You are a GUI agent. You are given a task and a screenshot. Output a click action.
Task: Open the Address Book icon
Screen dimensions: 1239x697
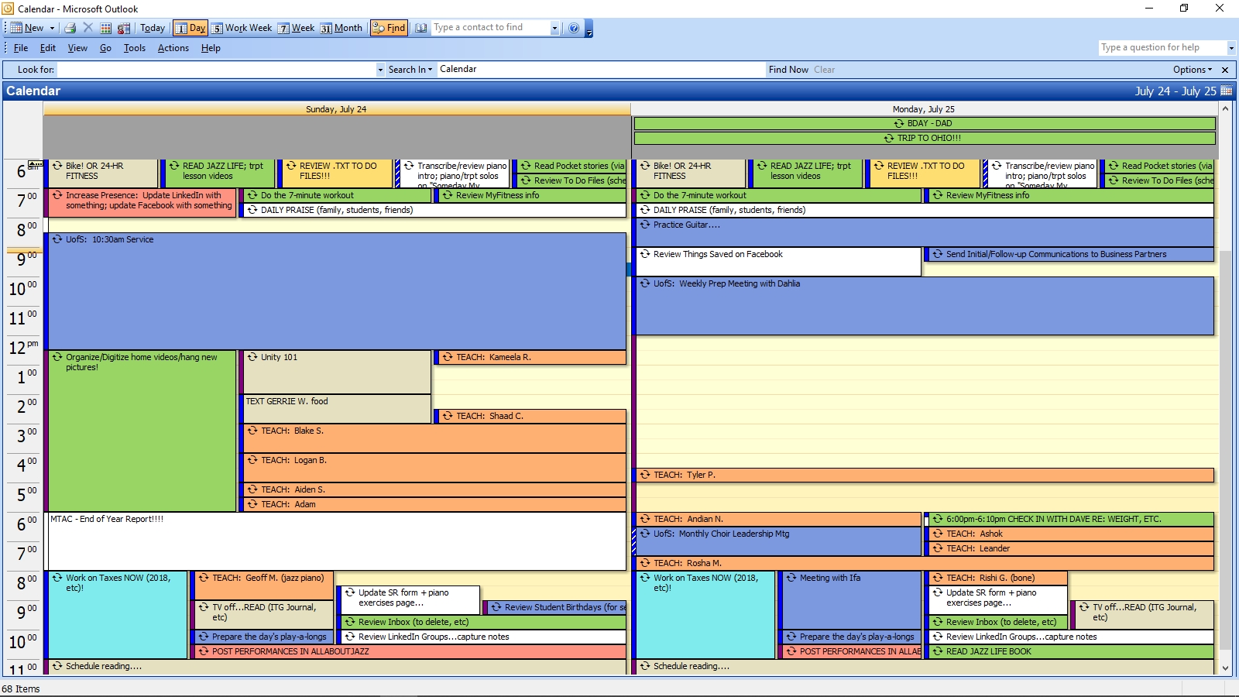click(420, 28)
